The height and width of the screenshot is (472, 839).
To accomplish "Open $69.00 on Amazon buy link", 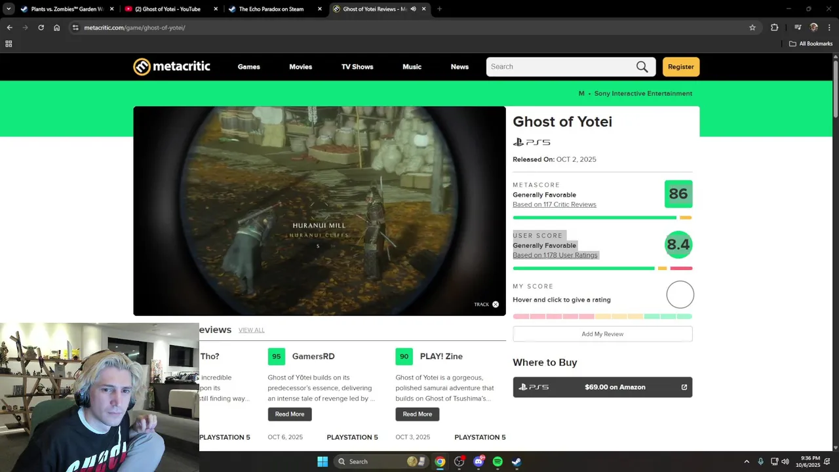I will (602, 387).
